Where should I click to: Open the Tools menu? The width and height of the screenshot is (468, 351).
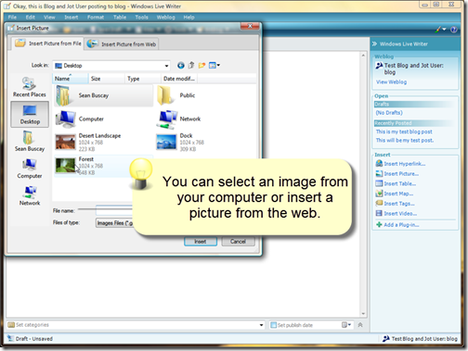[141, 18]
